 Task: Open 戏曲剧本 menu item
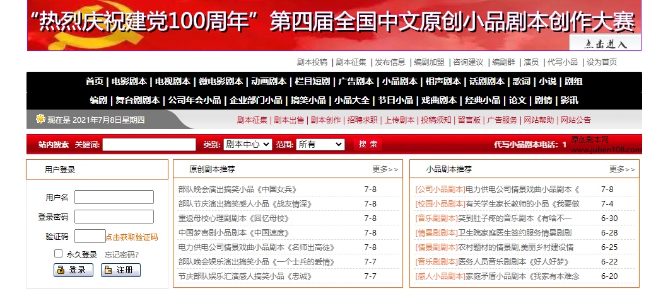[439, 100]
